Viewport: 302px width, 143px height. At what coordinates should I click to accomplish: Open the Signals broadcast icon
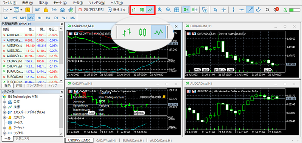tap(54, 10)
